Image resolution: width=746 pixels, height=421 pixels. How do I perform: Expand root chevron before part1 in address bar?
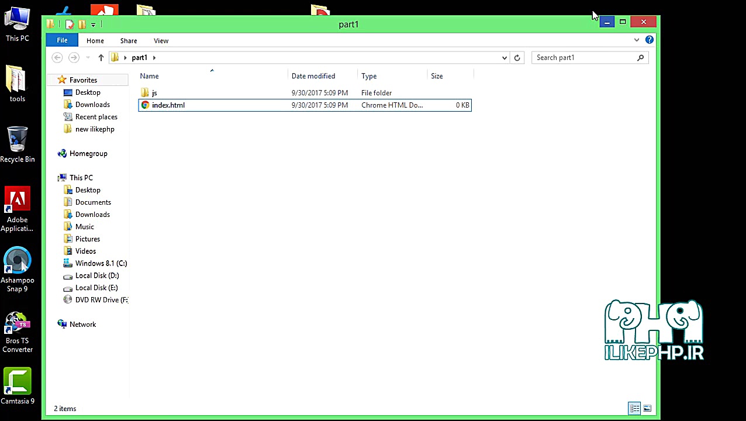(x=125, y=57)
